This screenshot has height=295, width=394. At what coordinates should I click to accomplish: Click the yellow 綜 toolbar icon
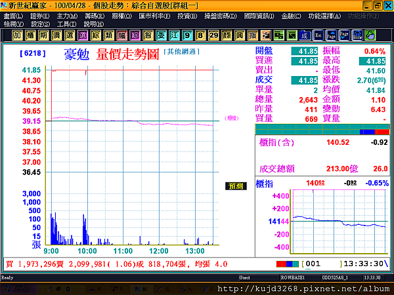(x=95, y=35)
